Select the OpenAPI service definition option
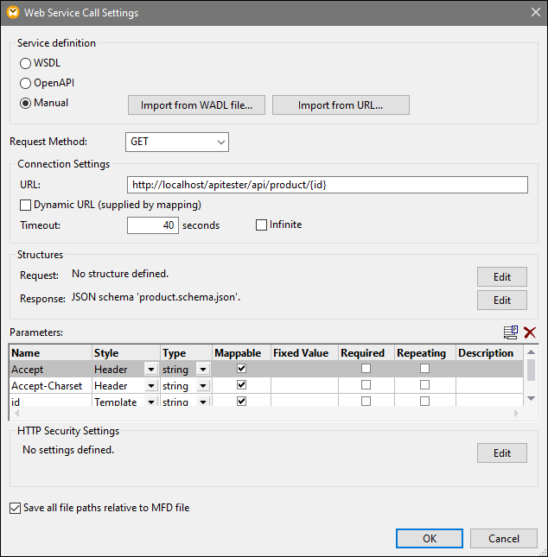Image resolution: width=548 pixels, height=557 pixels. click(26, 83)
